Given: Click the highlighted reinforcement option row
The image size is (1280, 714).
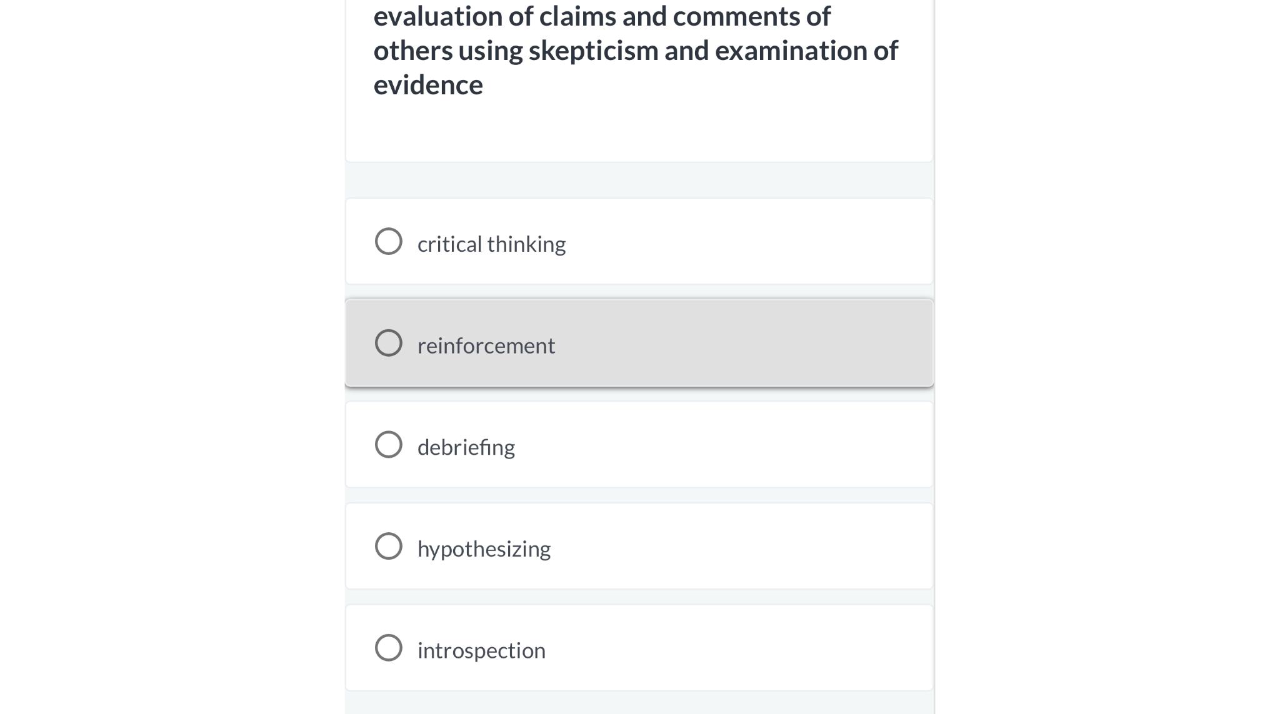Looking at the screenshot, I should [637, 342].
